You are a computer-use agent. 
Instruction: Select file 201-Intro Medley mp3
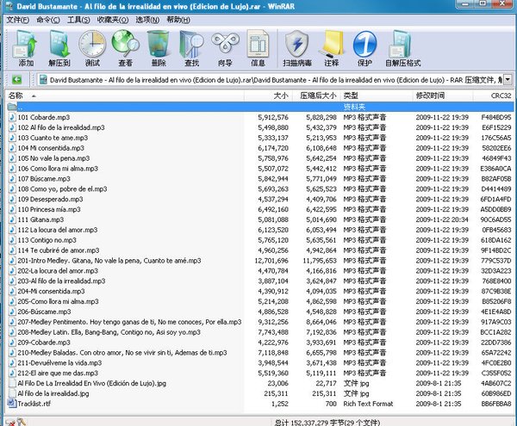[x=109, y=261]
